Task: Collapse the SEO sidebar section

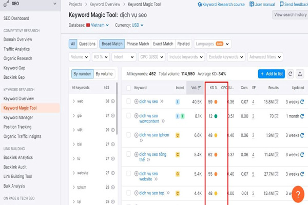Action: pos(55,4)
